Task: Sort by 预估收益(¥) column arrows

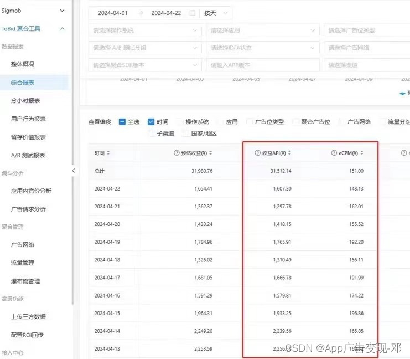Action: (x=211, y=153)
